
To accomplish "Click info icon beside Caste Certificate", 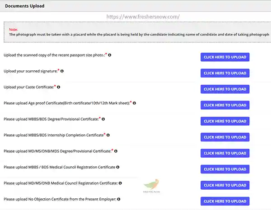I will click(58, 87).
